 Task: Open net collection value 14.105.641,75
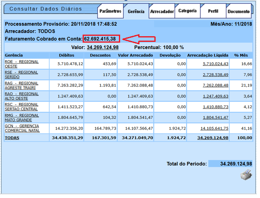[x=214, y=128]
